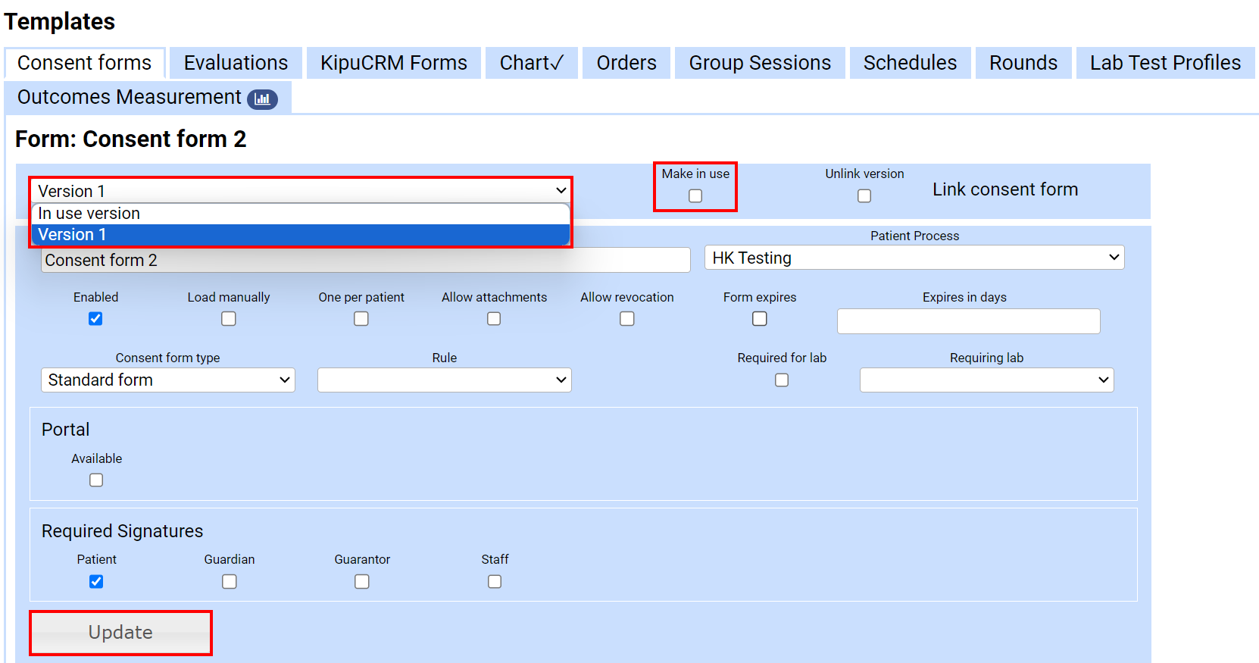Open the Patient Process dropdown

914,258
